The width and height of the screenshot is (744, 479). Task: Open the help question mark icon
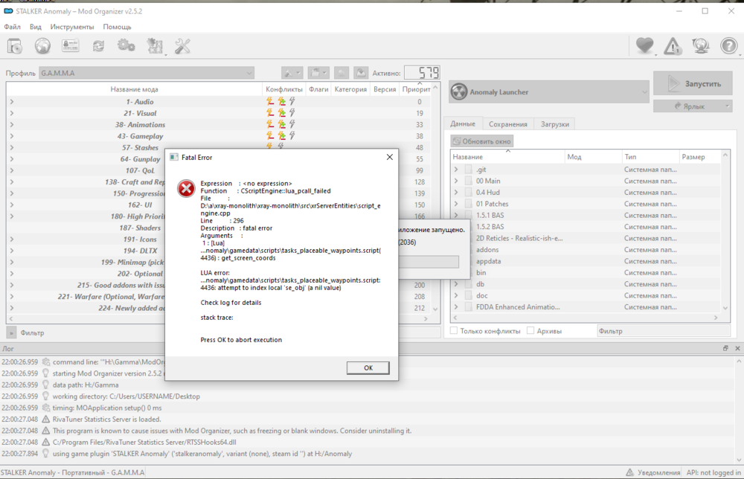pyautogui.click(x=729, y=46)
